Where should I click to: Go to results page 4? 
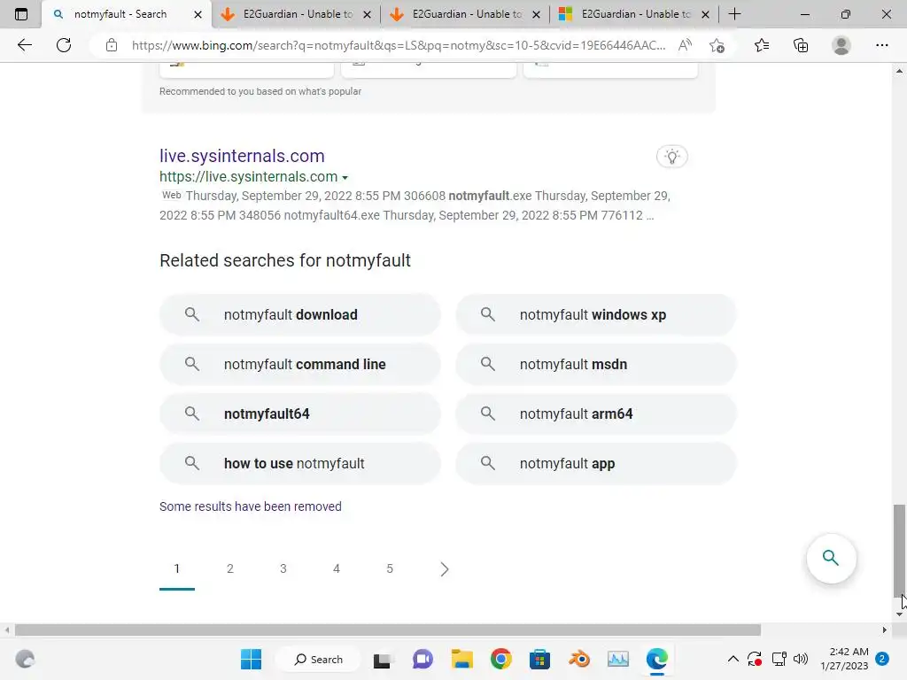point(337,569)
